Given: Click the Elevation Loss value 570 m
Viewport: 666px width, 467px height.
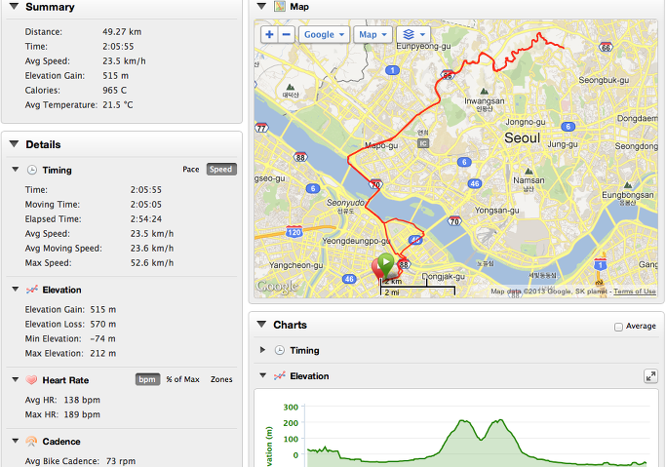Looking at the screenshot, I should [x=102, y=325].
